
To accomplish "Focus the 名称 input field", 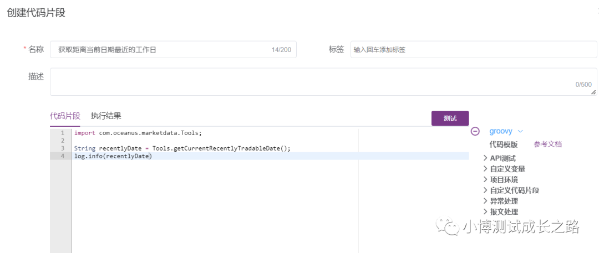I will click(x=173, y=50).
